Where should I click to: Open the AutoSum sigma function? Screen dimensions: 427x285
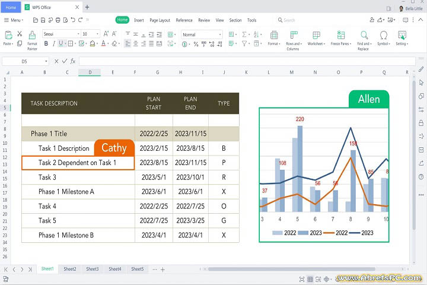244,34
